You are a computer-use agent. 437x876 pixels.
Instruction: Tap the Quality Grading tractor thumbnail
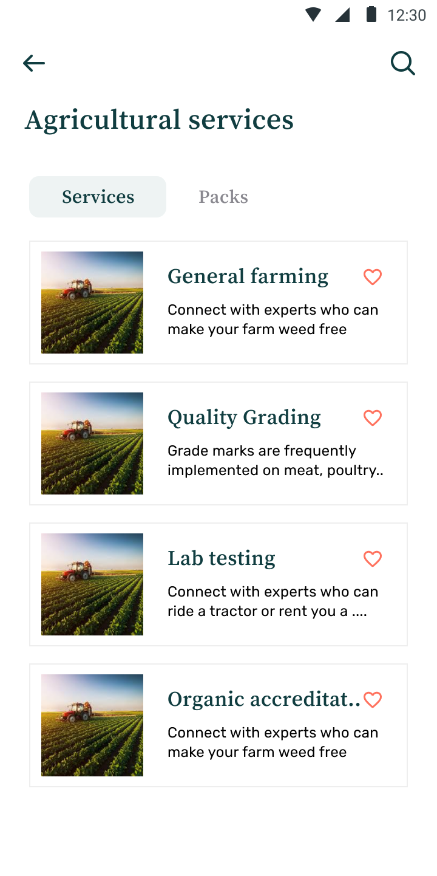pos(92,443)
